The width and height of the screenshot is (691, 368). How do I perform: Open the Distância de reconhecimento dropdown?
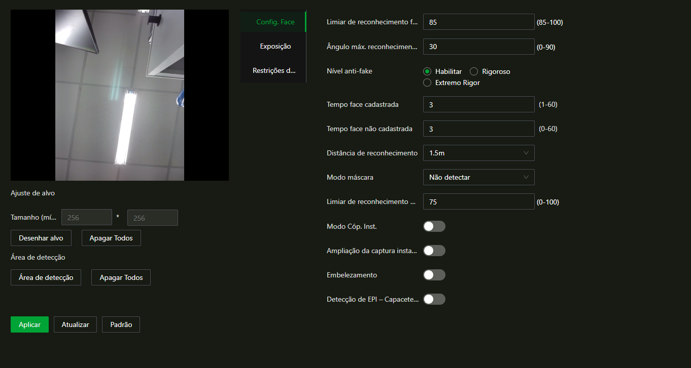pyautogui.click(x=478, y=153)
